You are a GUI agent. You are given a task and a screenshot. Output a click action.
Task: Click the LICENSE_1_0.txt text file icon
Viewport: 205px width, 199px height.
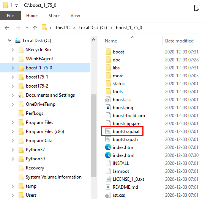pos(108,179)
